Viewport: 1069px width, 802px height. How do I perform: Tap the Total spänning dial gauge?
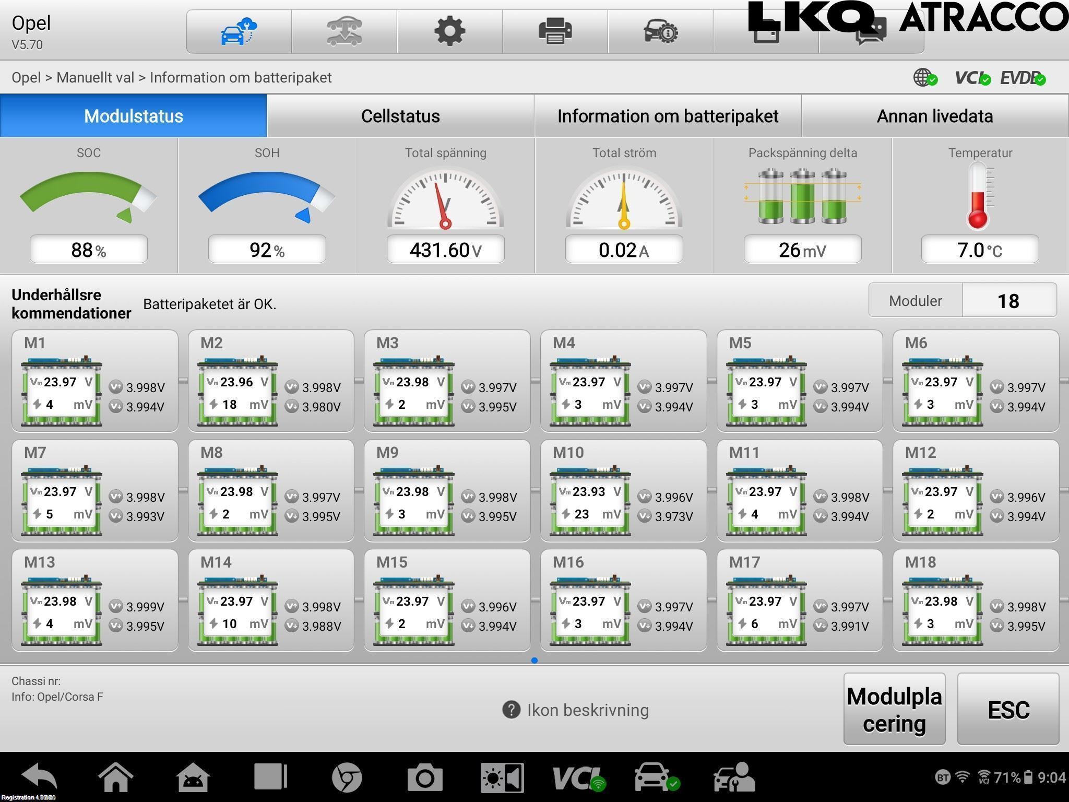click(445, 198)
